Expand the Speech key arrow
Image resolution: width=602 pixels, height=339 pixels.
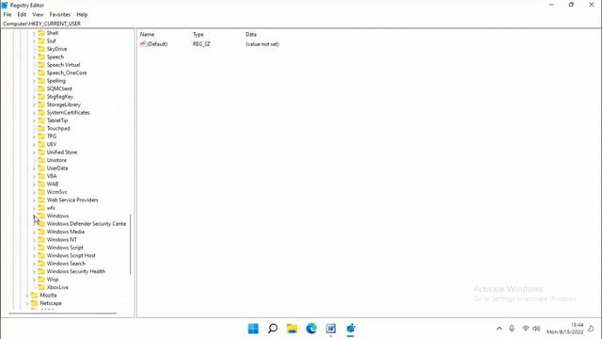(34, 56)
